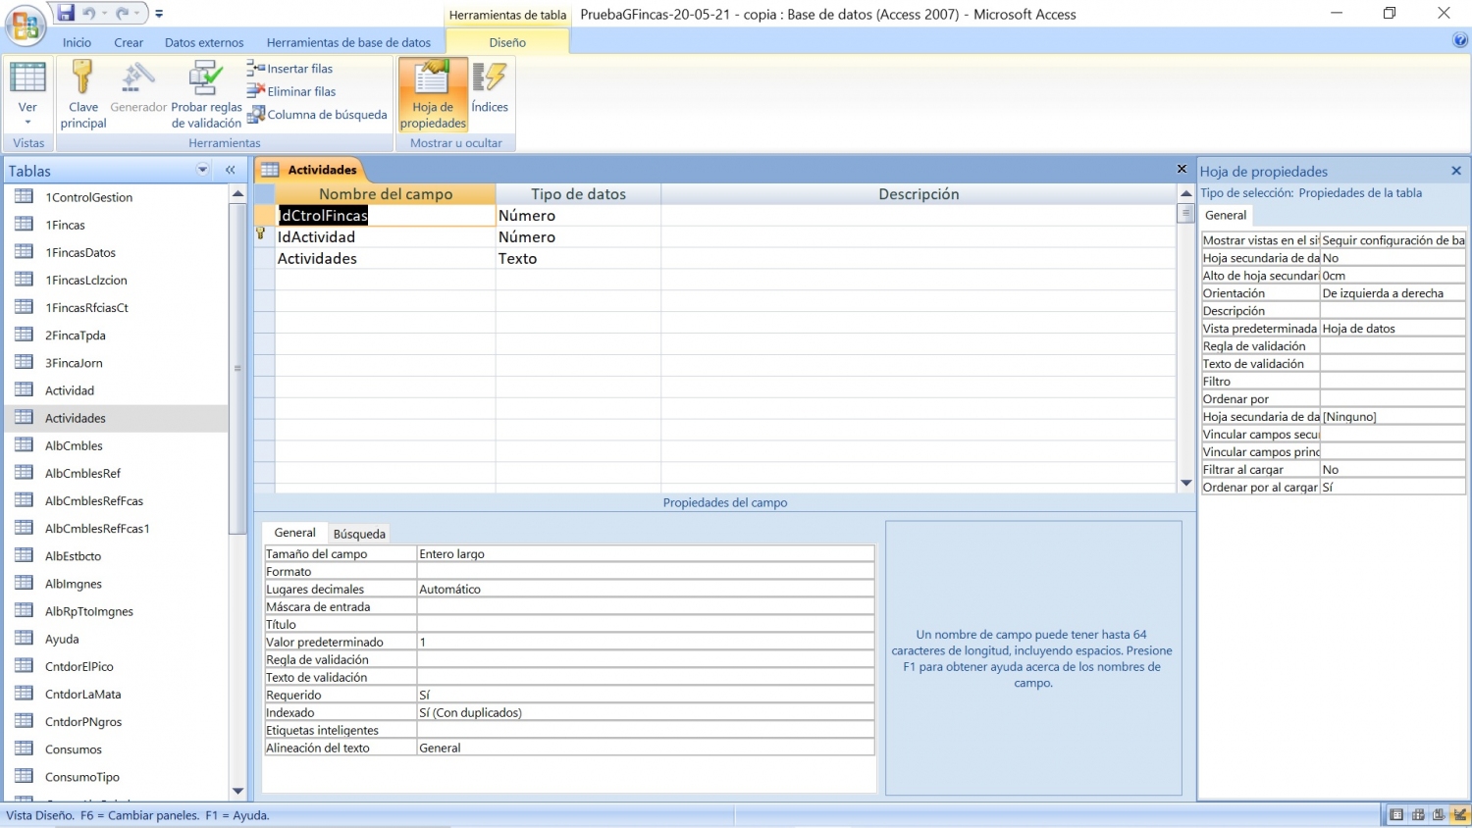The width and height of the screenshot is (1472, 828).
Task: Set the primary key with Clave principal
Action: (83, 94)
